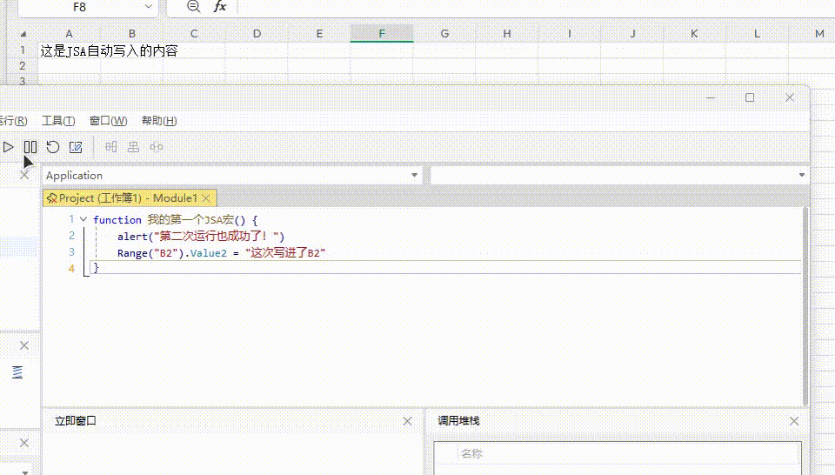
Task: Close the Project Module1 code tab
Action: (206, 198)
